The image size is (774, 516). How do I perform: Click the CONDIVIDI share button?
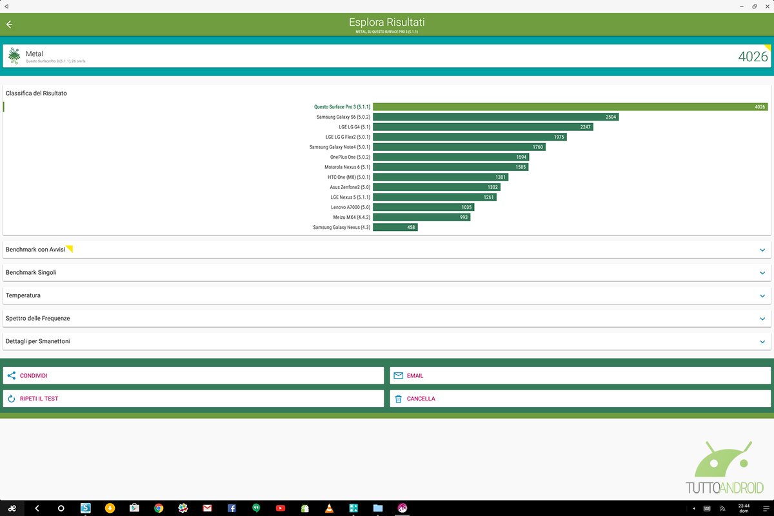(x=193, y=375)
